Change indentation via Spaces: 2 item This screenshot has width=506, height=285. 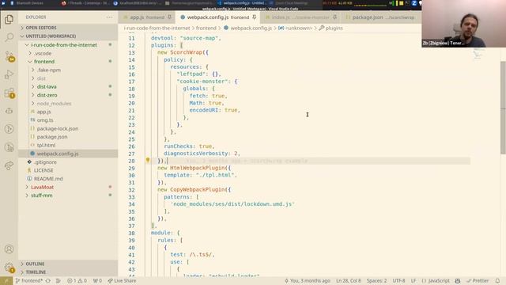tap(376, 281)
